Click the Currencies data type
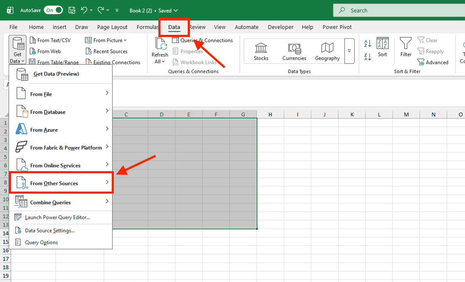The image size is (465, 282). tap(294, 51)
